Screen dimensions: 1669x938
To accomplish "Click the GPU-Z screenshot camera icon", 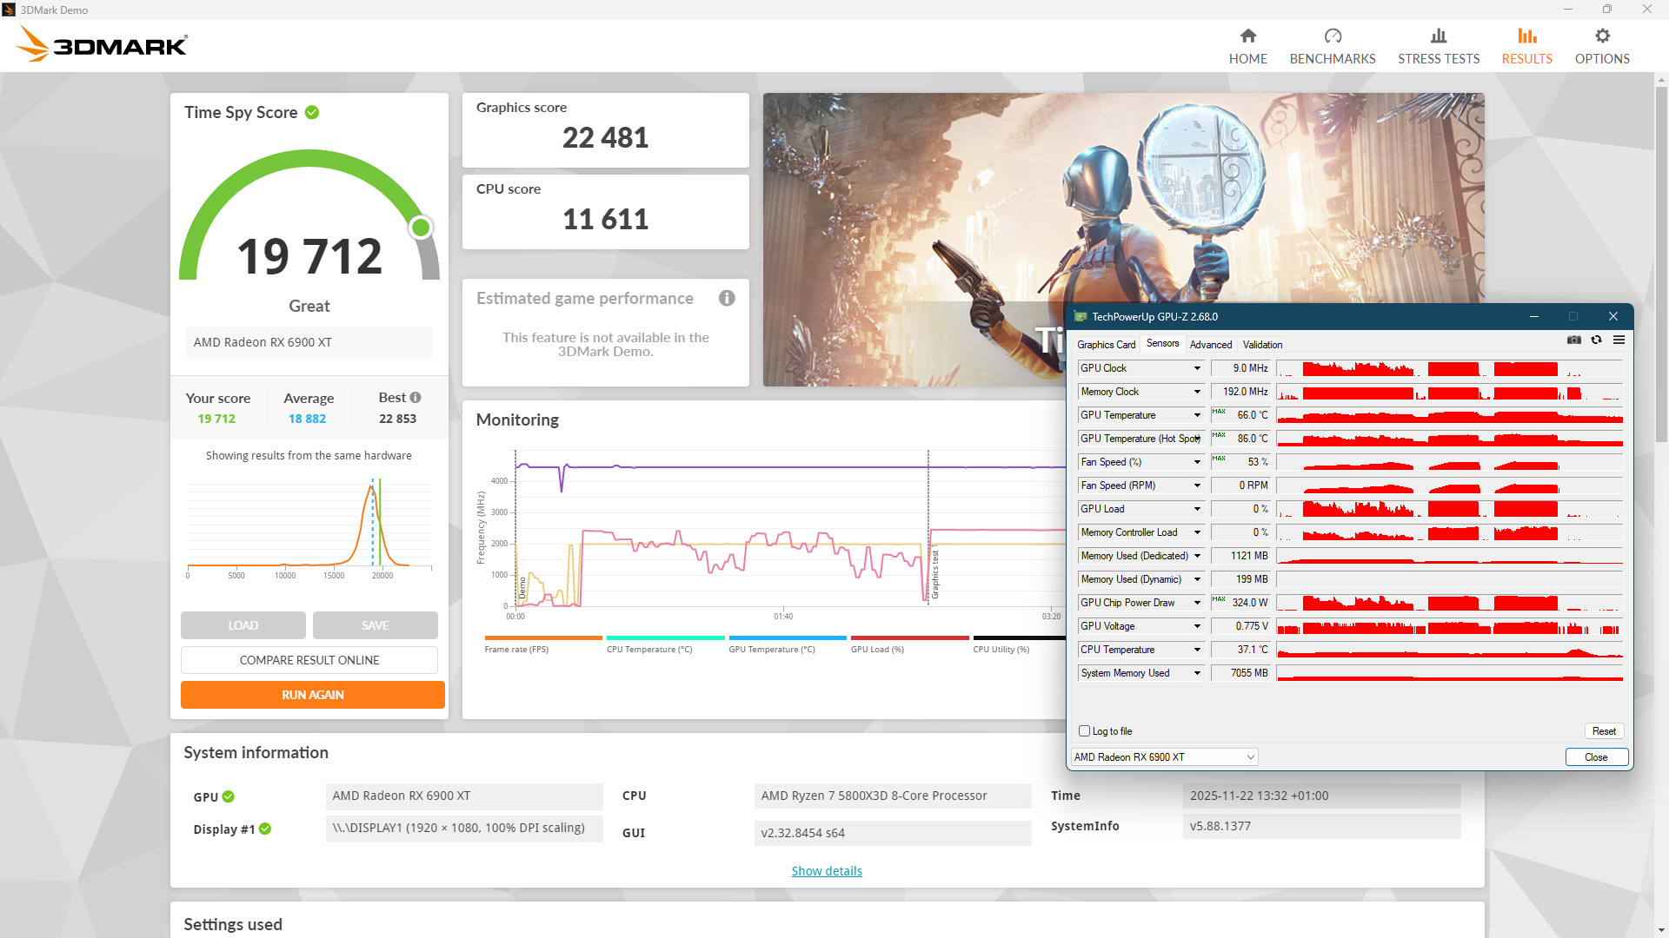I will (x=1573, y=340).
